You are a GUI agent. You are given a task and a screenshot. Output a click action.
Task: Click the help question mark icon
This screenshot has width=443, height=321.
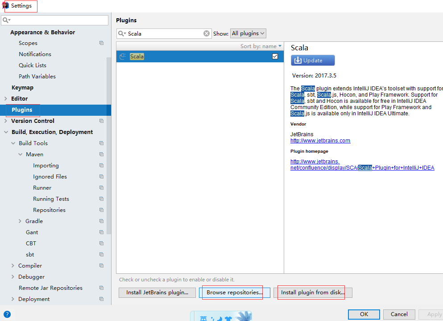pyautogui.click(x=7, y=314)
